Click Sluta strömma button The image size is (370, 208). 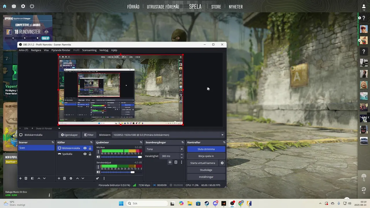[x=206, y=149]
